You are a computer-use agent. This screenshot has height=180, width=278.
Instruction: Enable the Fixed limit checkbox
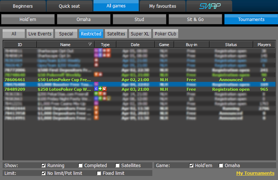point(99,173)
